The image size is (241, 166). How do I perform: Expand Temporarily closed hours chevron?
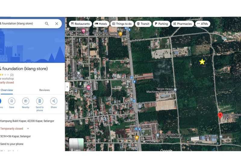tap(28, 129)
